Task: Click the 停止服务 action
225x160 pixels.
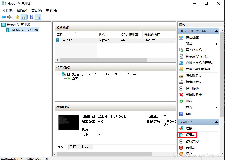Action: 192,88
